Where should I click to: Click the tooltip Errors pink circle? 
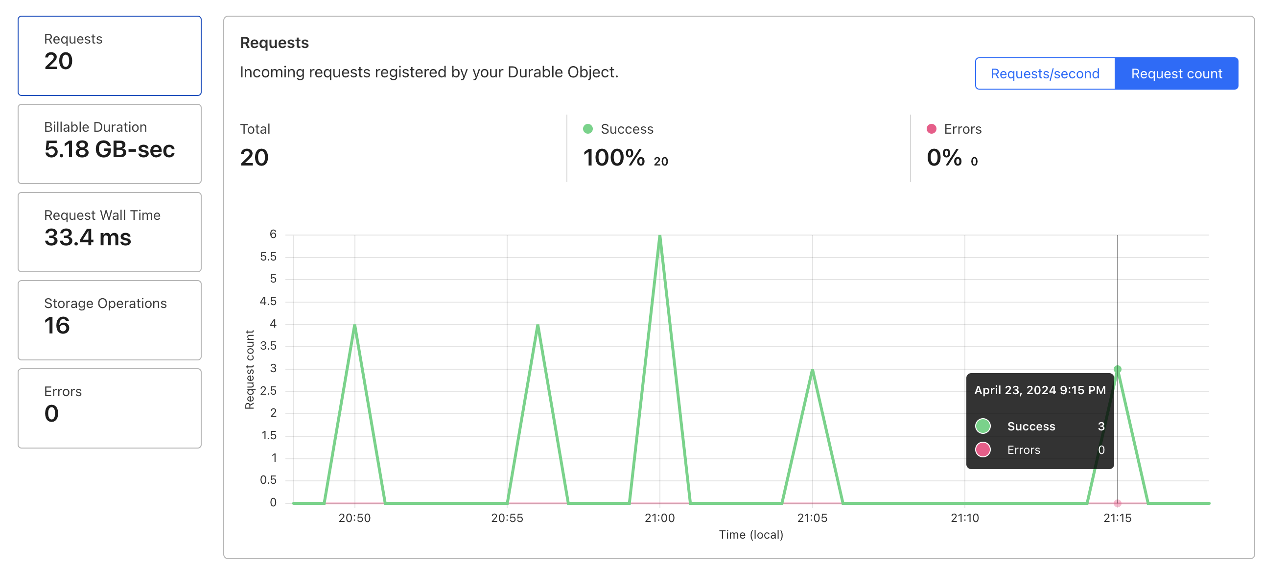[982, 450]
